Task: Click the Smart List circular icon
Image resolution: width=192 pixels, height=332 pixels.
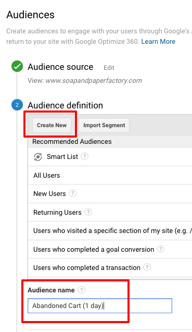Action: pyautogui.click(x=38, y=157)
